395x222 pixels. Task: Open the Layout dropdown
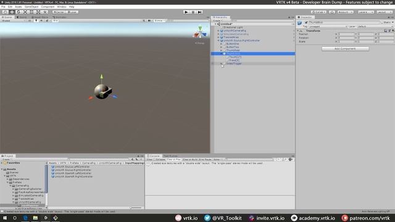[x=385, y=12]
